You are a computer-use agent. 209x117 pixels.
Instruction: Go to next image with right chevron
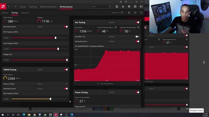tap(204, 62)
